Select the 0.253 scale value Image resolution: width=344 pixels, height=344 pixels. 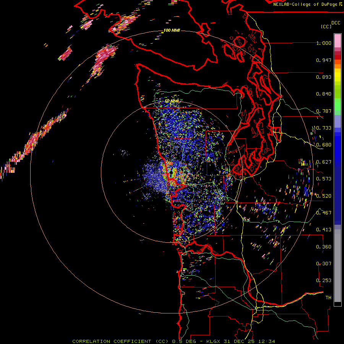tap(324, 281)
